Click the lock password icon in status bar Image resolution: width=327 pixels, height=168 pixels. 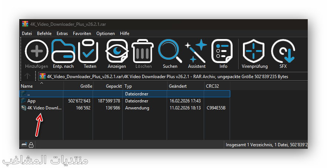(31, 145)
